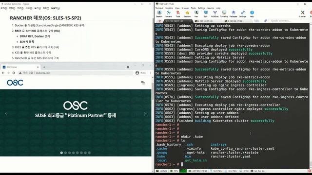Click the Help toolbar icon in MobaXterm
The height and width of the screenshot is (175, 312).
pyautogui.click(x=252, y=14)
